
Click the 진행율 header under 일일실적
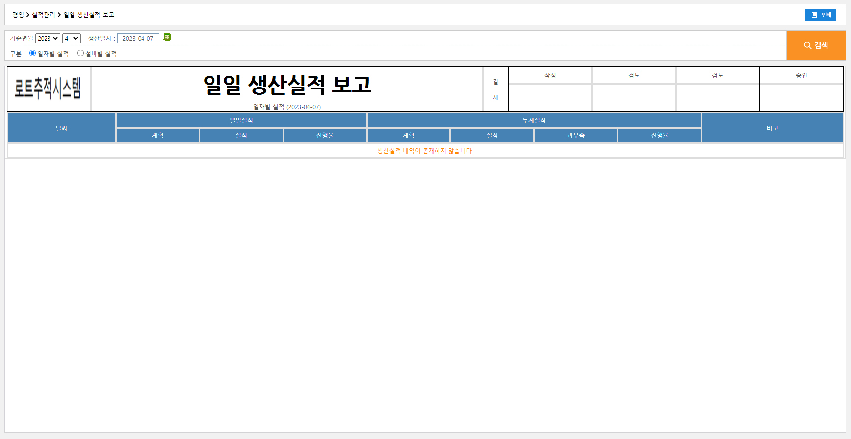[x=325, y=135]
